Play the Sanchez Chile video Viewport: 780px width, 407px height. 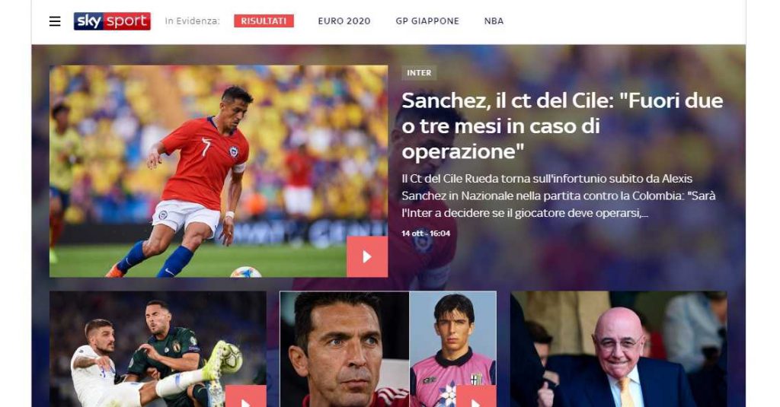click(367, 256)
